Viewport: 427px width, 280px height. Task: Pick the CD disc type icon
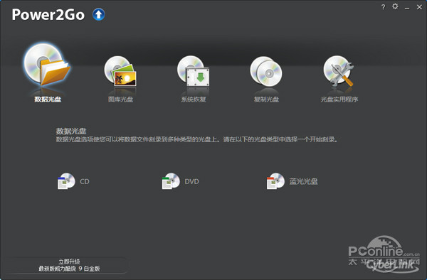(66, 181)
